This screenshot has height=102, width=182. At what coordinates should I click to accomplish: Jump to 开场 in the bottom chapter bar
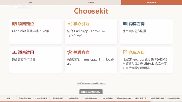pyautogui.click(x=8, y=98)
